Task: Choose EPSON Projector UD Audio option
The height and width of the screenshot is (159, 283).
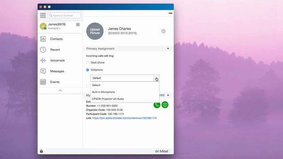Action: pos(125,99)
